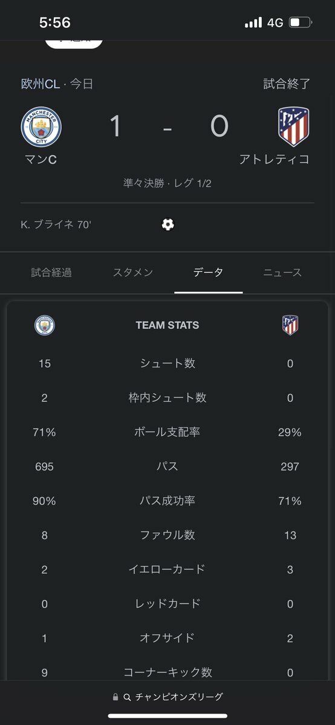Switch to the 試合経過 tab
The image size is (335, 725).
(x=51, y=272)
